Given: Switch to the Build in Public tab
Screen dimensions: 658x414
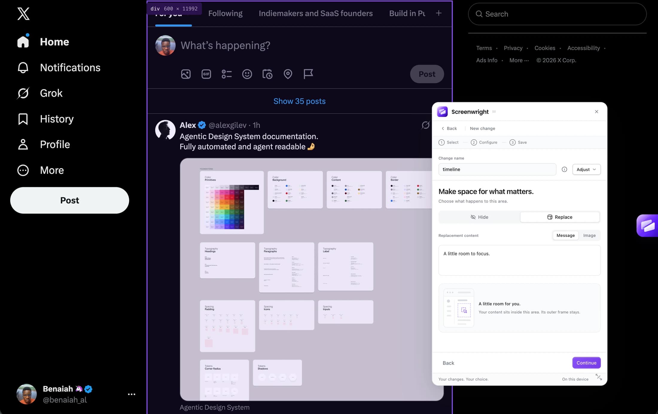Looking at the screenshot, I should 407,13.
